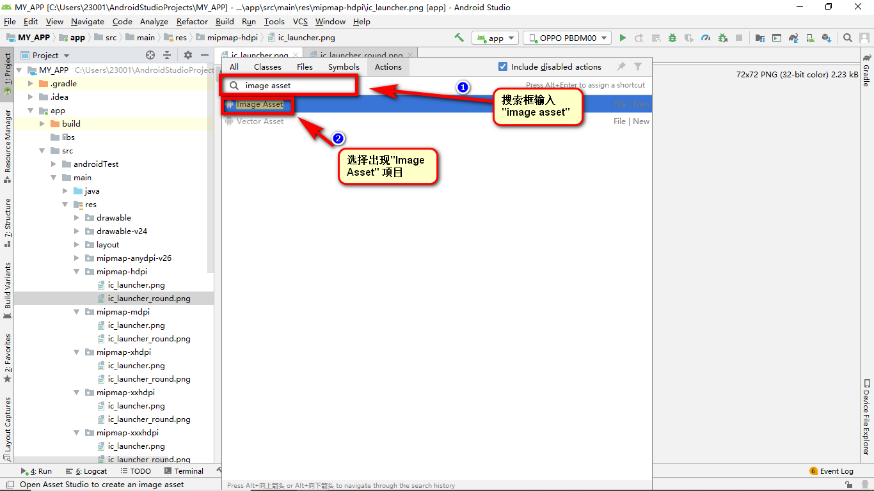Open the Build Variants side tab

coord(8,290)
